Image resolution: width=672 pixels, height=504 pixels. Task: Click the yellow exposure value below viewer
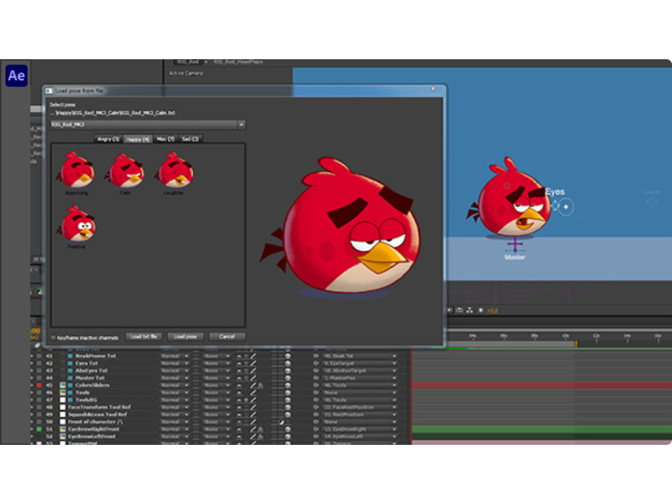[493, 310]
